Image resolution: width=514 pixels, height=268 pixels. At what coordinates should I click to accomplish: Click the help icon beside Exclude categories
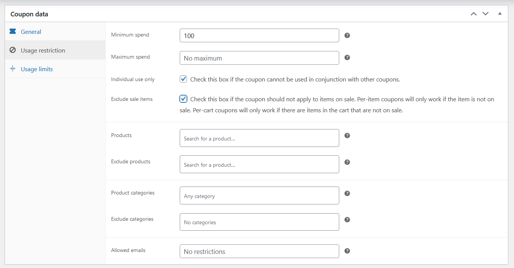[347, 220]
